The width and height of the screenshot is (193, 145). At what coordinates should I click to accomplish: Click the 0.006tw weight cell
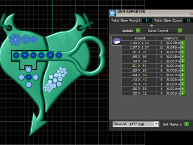(x=173, y=70)
